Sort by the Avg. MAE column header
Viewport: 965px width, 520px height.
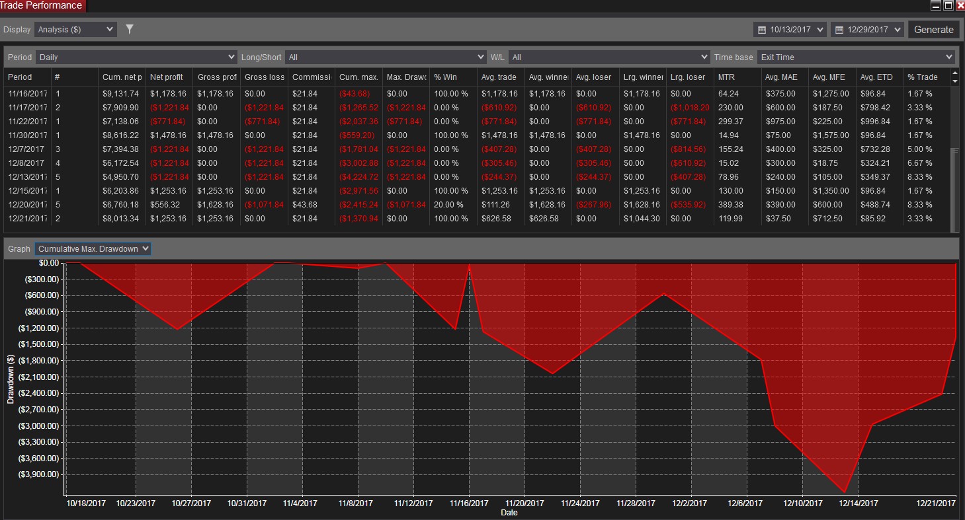tap(785, 77)
